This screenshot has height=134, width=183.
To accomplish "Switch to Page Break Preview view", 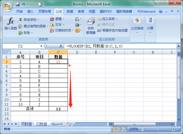I will (125, 129).
